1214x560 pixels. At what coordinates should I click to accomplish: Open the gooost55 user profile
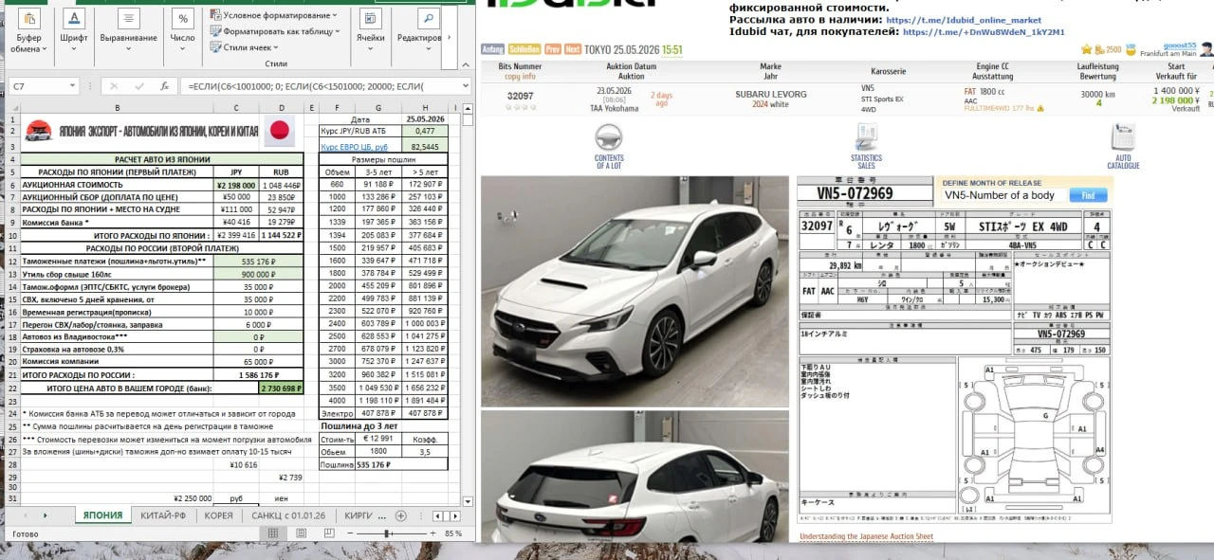click(x=1181, y=45)
